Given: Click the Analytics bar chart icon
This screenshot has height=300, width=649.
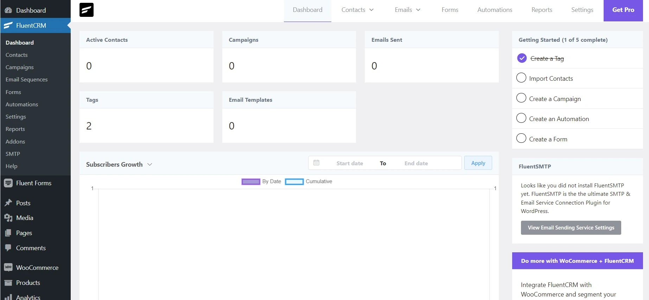Looking at the screenshot, I should pos(8,297).
